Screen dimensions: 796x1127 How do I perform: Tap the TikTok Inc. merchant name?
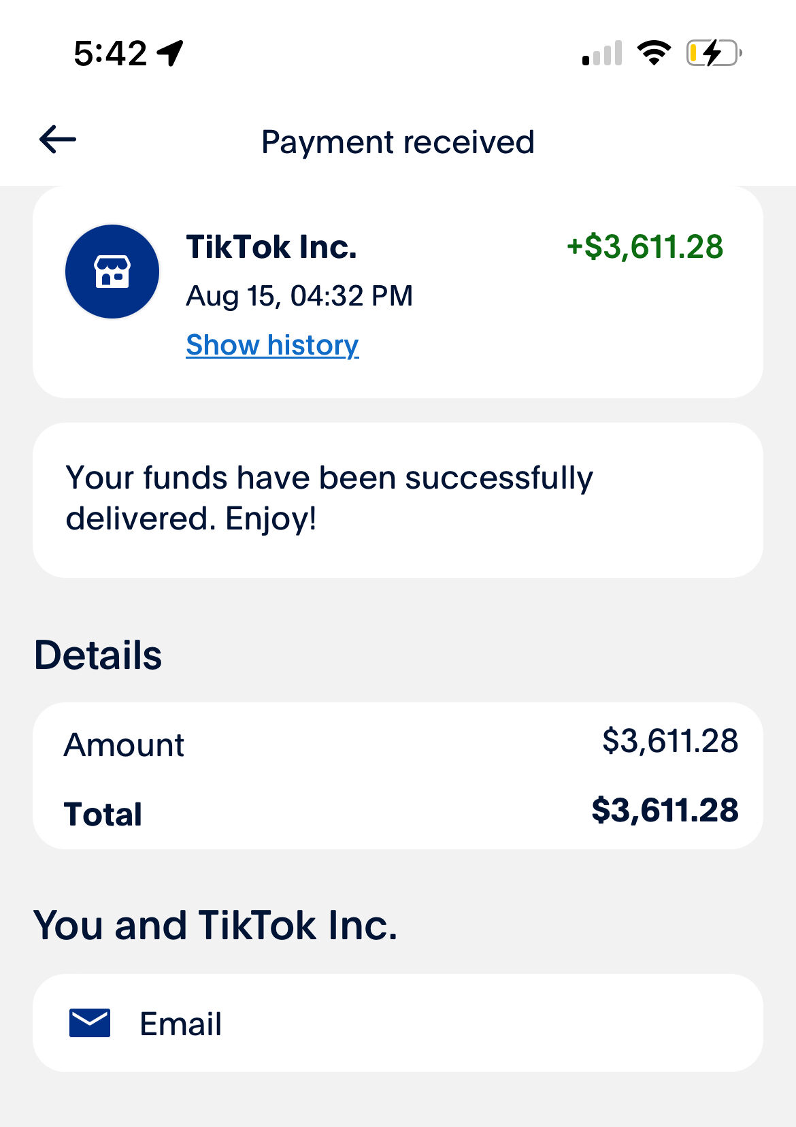pyautogui.click(x=271, y=246)
